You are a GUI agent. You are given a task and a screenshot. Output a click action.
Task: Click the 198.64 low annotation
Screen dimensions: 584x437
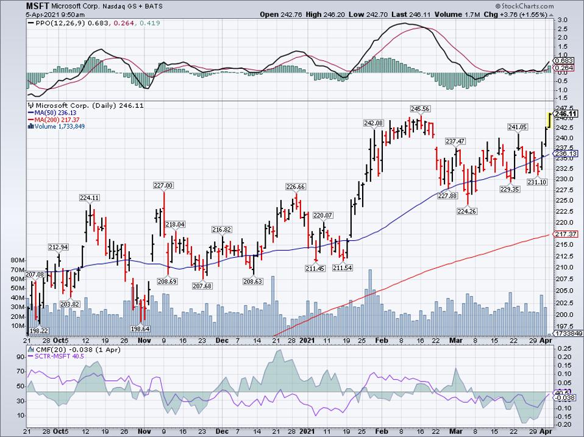(140, 329)
